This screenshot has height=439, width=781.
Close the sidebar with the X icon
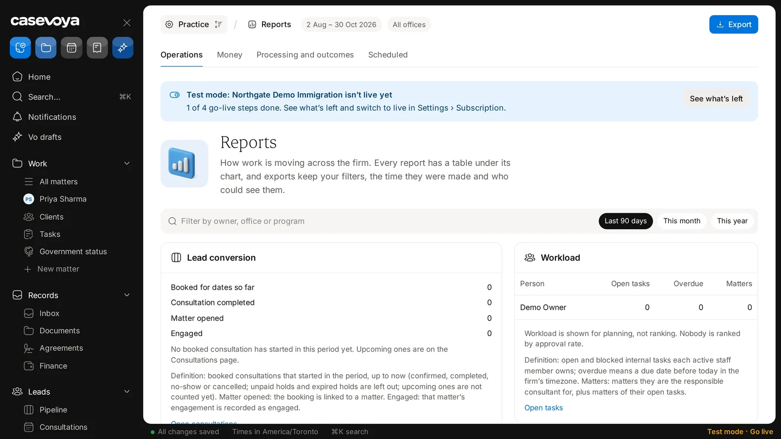127,22
